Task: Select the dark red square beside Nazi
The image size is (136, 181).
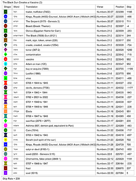Action: pos(5,168)
